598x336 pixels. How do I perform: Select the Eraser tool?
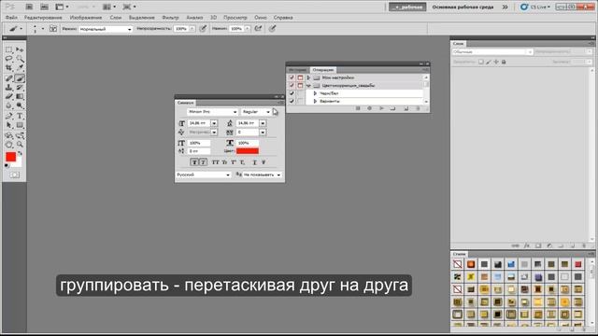8,96
